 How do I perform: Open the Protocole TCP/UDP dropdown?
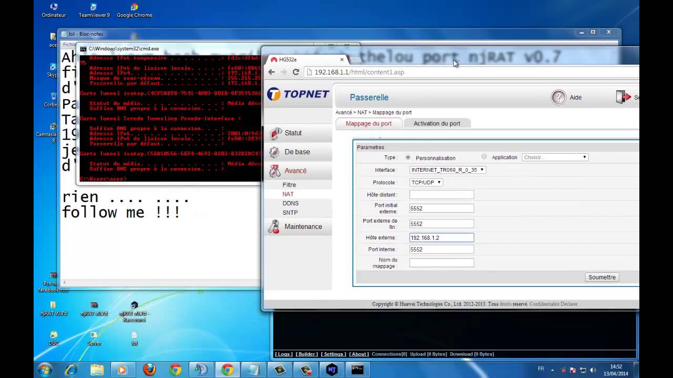pyautogui.click(x=426, y=183)
